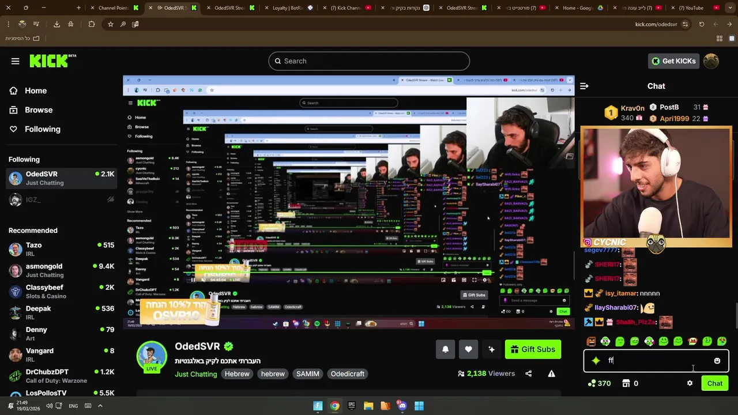738x415 pixels.
Task: Bookmark page with star icon
Action: [x=110, y=24]
